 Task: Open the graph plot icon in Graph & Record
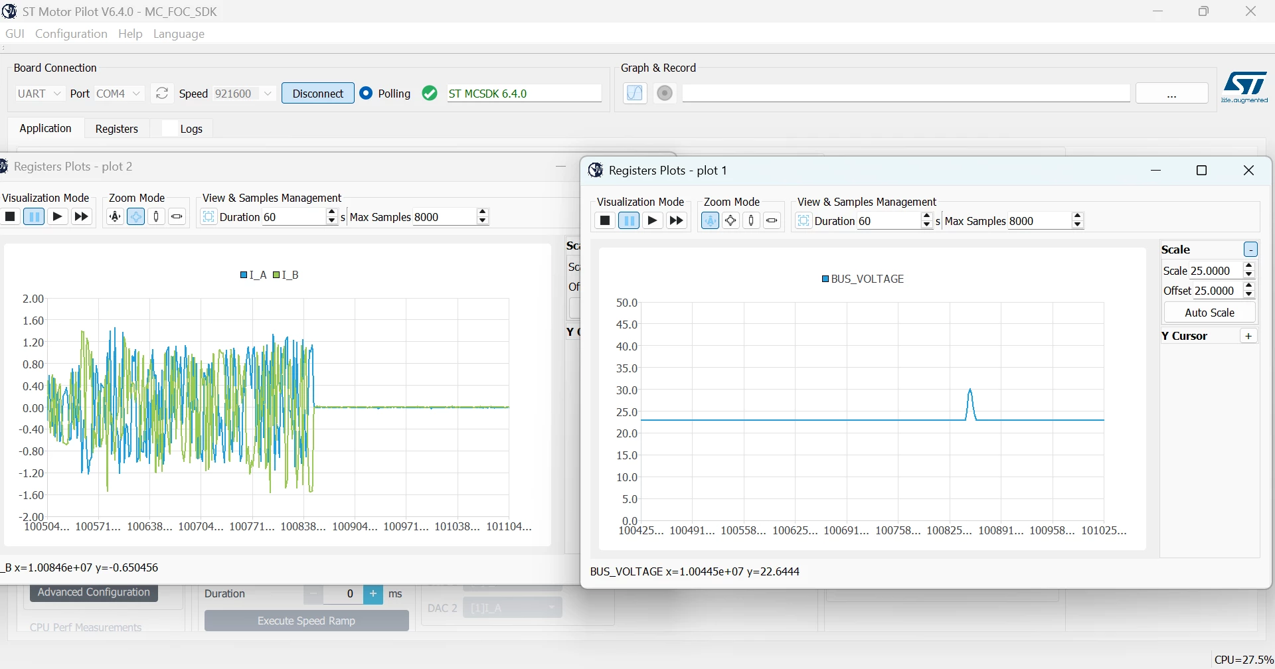click(x=635, y=94)
